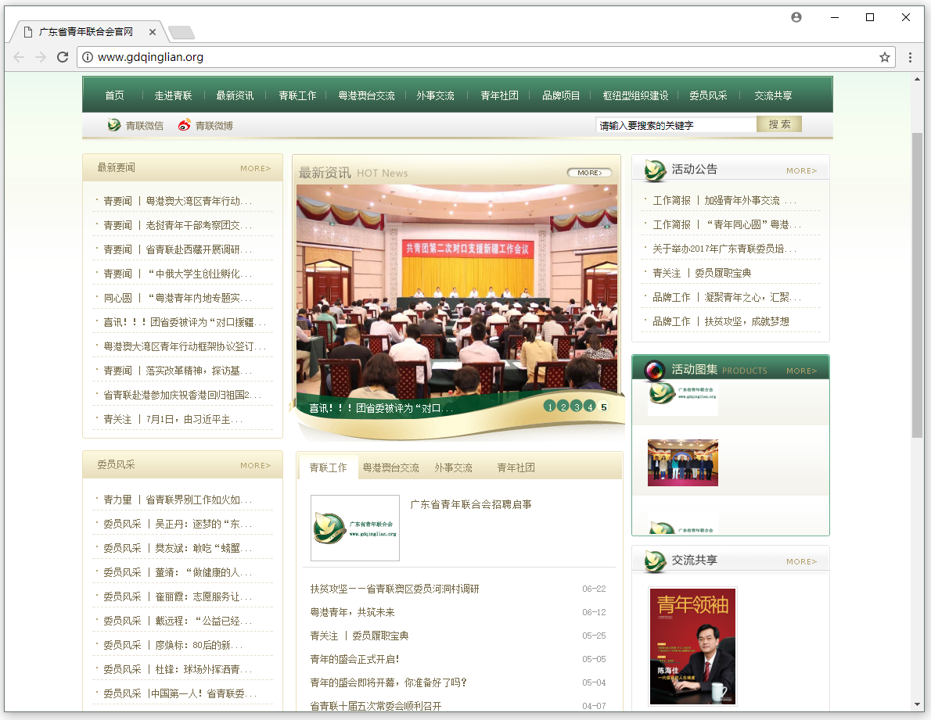Open the 广东省青年联合会招聘启事 link

point(471,504)
